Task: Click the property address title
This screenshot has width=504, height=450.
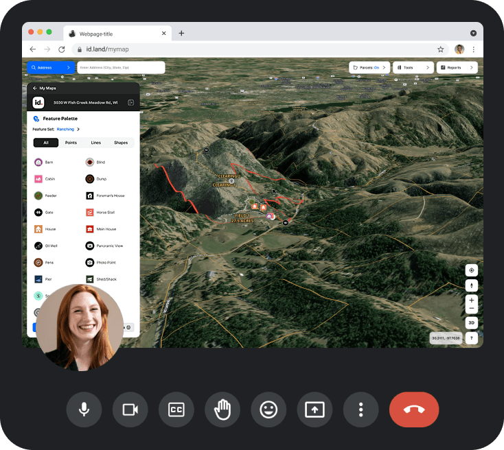Action: (86, 103)
